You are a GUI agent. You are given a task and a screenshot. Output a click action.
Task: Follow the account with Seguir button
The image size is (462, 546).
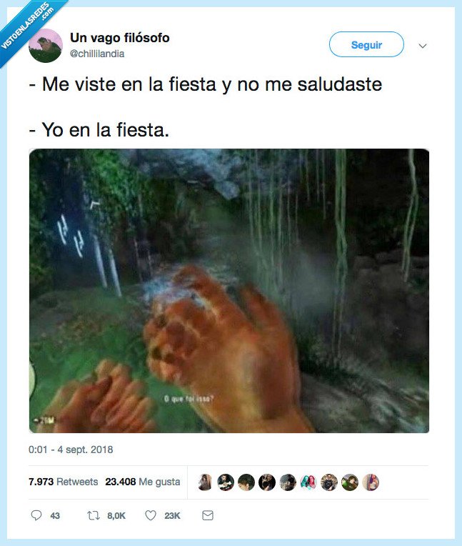coord(366,44)
